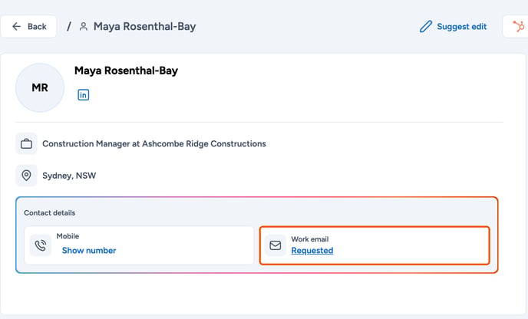This screenshot has height=319, width=528.
Task: Go back with the Back button
Action: click(x=28, y=27)
